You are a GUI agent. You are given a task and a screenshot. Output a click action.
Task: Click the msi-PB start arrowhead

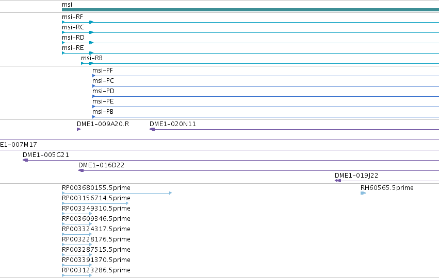click(94, 117)
